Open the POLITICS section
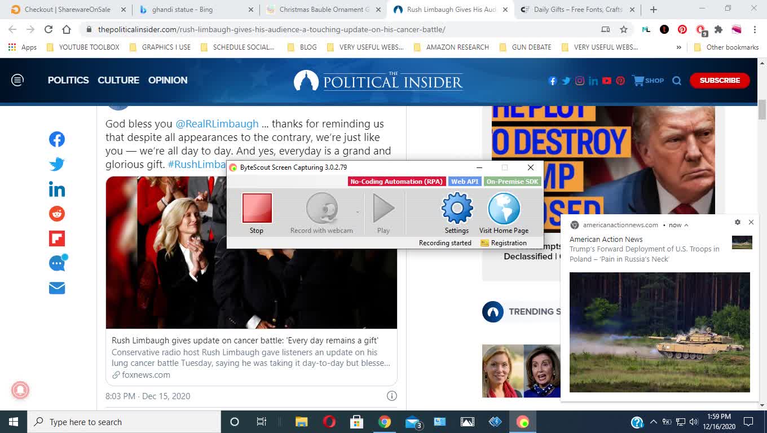Screen dimensions: 767x433 68,80
